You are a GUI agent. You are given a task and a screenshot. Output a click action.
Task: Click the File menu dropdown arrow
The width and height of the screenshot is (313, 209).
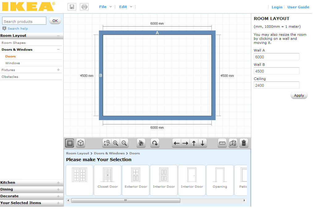111,7
